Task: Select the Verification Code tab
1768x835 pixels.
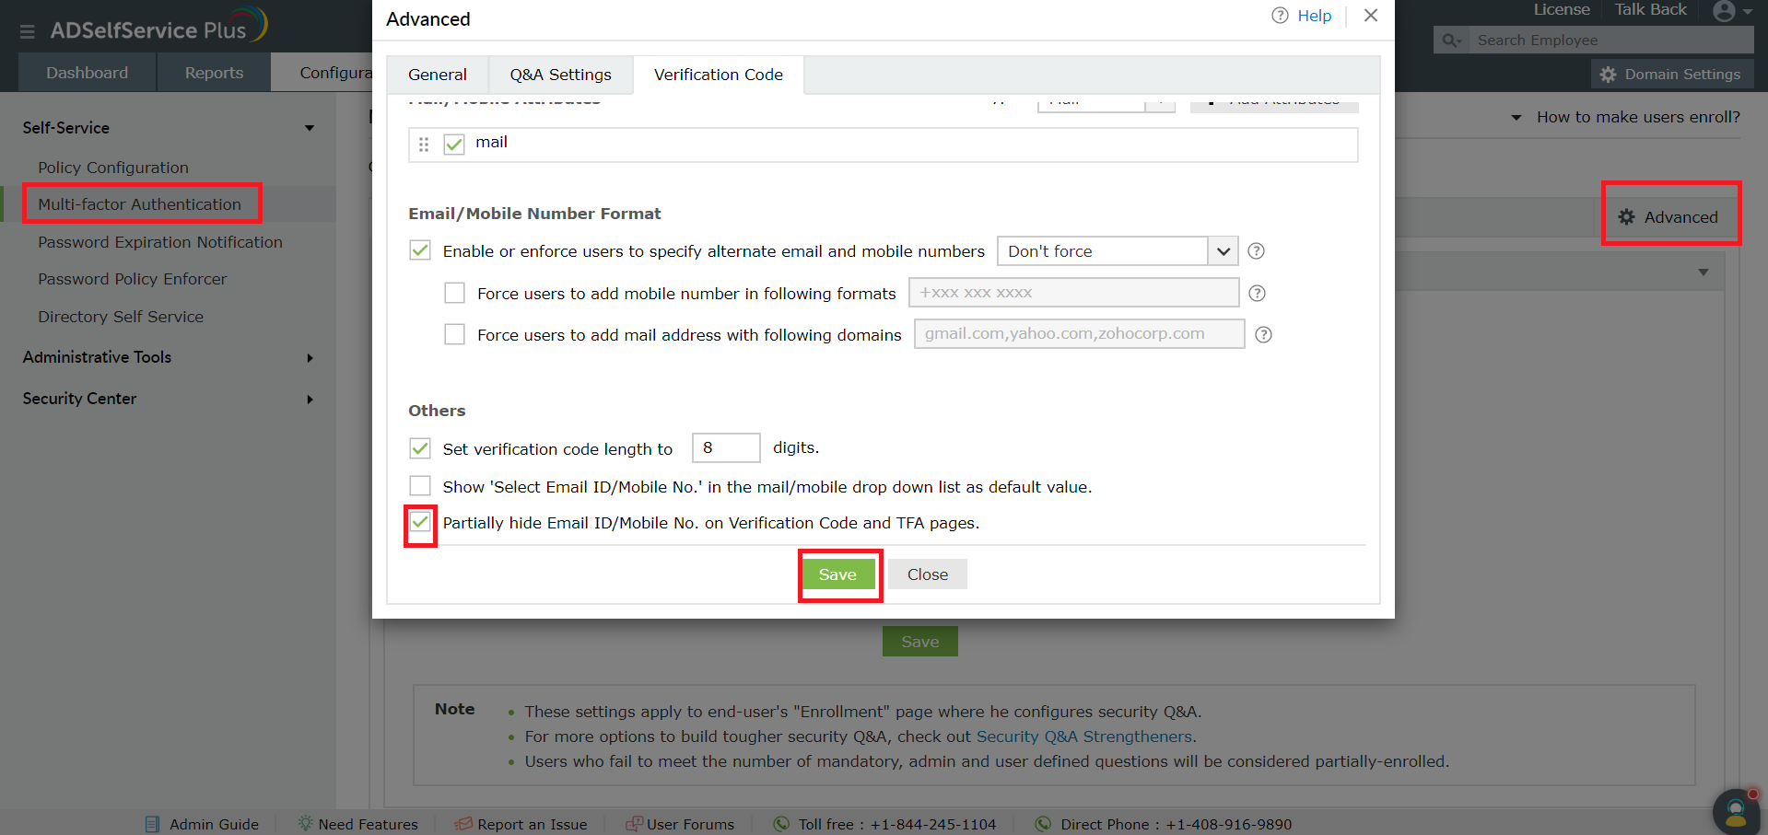Action: (719, 75)
